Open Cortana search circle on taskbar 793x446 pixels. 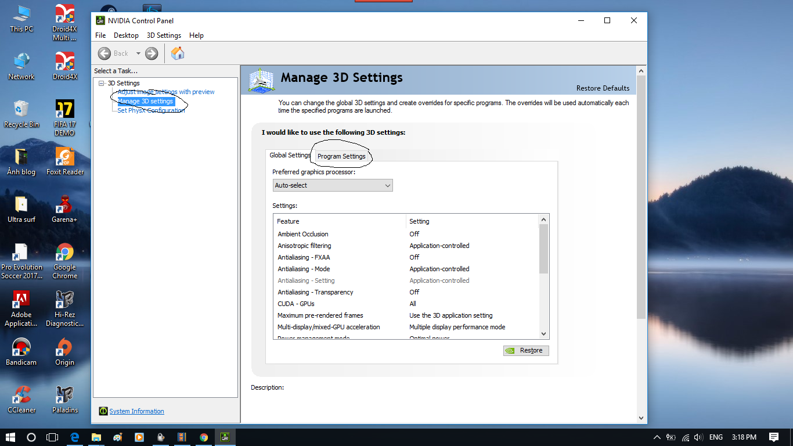click(31, 437)
